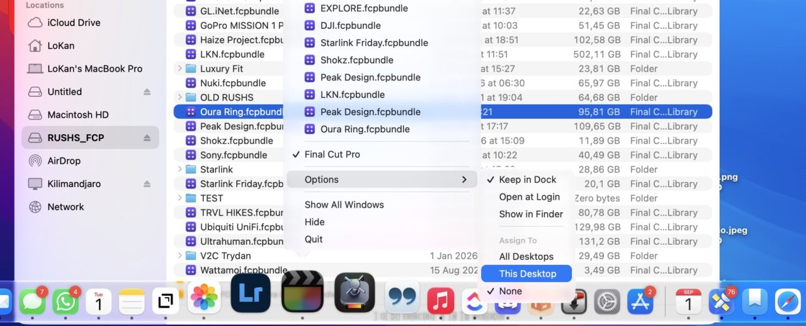Open the Notes app in the Dock
The width and height of the screenshot is (806, 326).
[x=132, y=301]
